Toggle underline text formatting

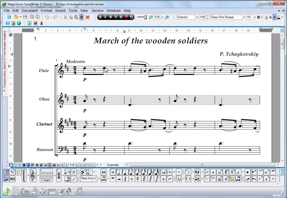click(266, 17)
